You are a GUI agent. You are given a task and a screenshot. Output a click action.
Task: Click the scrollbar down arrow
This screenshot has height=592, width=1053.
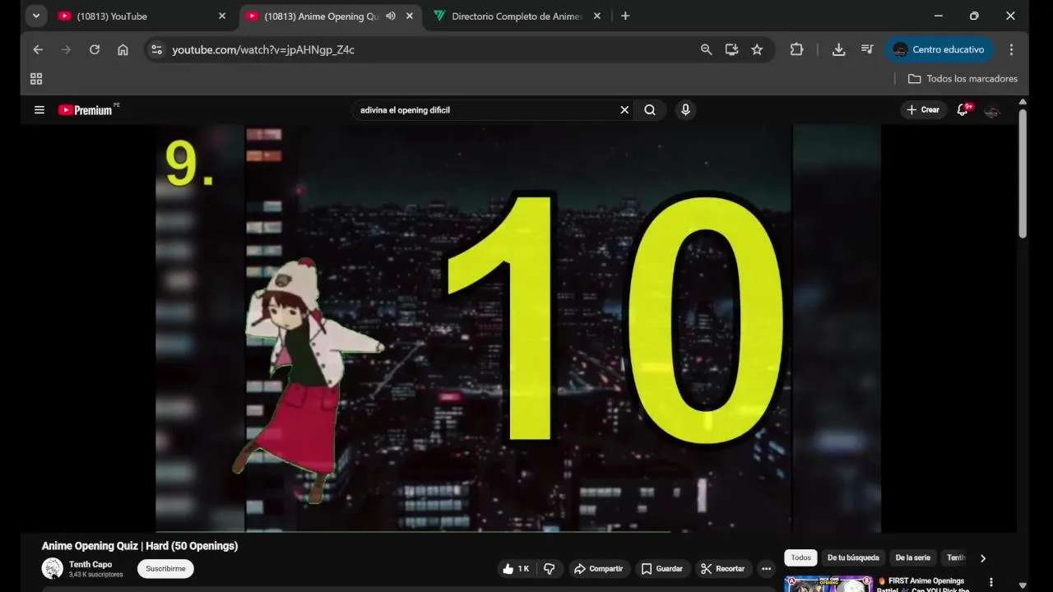(x=1023, y=585)
